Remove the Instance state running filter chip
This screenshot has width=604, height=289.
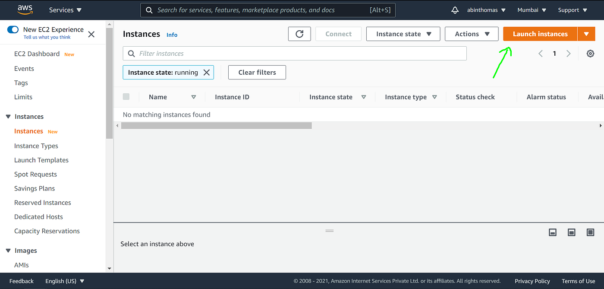click(206, 72)
